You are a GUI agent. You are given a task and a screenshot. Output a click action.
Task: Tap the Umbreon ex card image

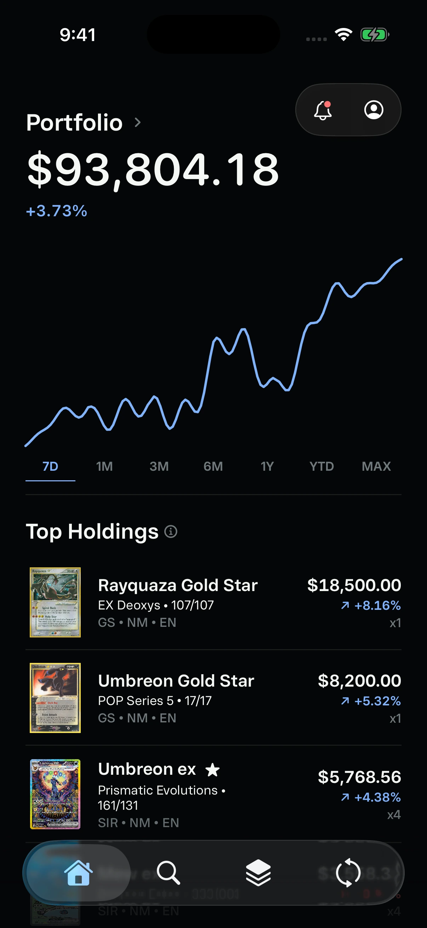point(55,794)
